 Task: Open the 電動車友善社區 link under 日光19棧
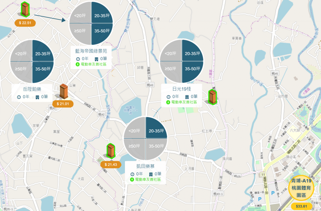(184, 102)
